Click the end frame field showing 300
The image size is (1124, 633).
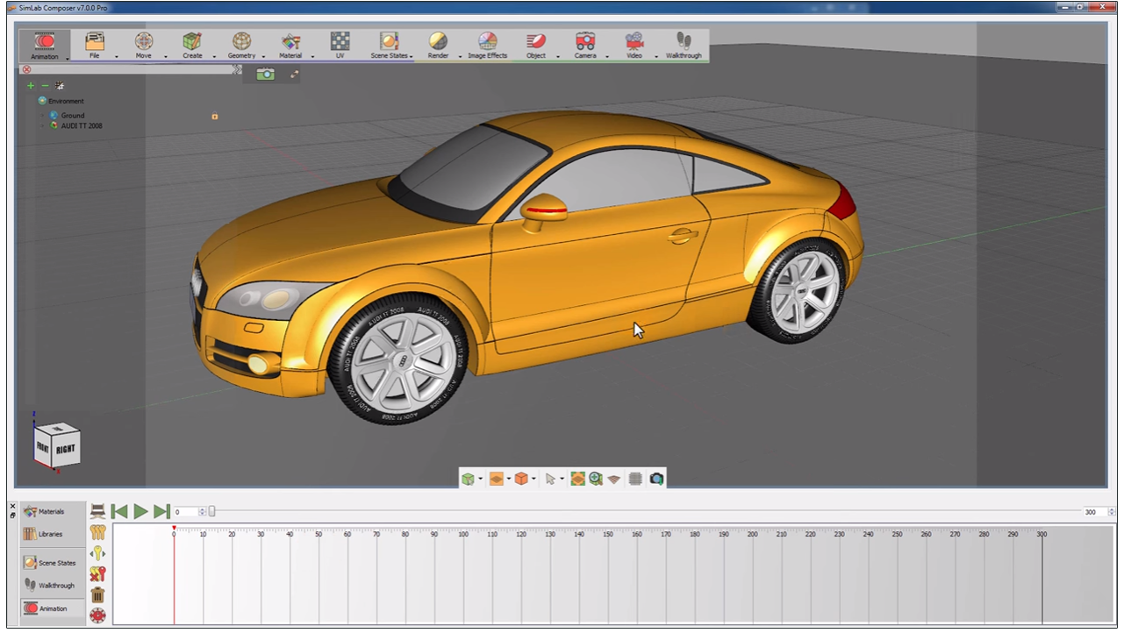1095,512
